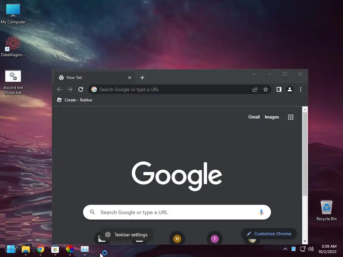Select the New Tab tab

click(x=94, y=78)
